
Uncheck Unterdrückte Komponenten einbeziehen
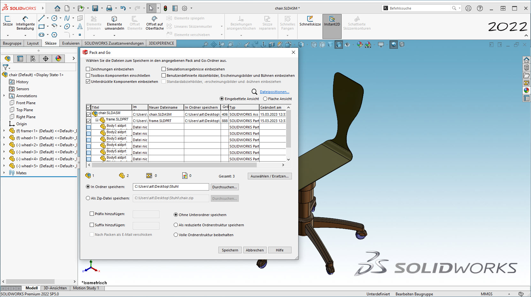(x=88, y=82)
